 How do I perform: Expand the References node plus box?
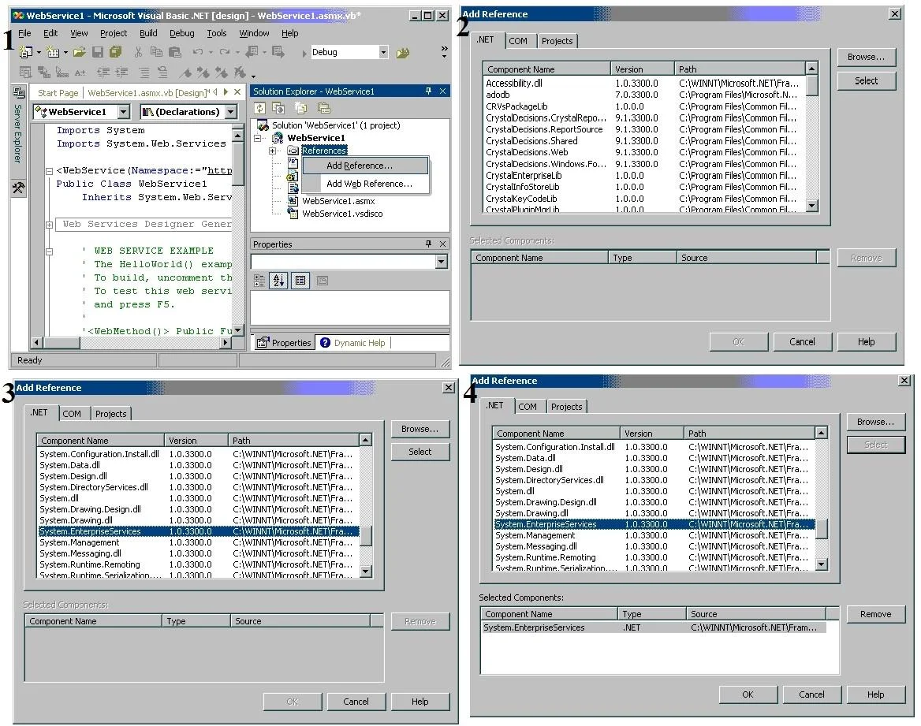tap(272, 151)
